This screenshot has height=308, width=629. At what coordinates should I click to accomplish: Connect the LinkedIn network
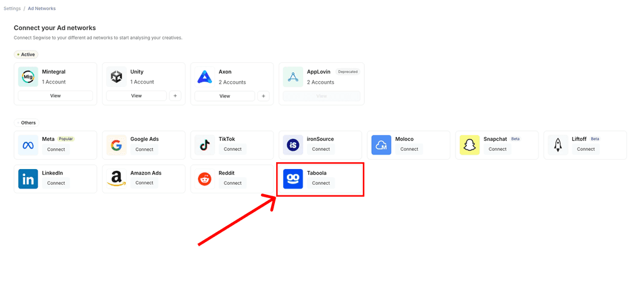56,183
